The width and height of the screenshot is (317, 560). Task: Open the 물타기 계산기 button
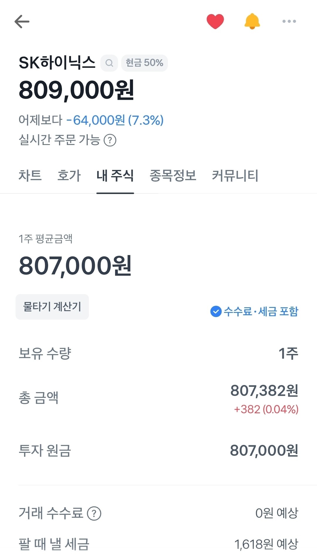pos(52,307)
